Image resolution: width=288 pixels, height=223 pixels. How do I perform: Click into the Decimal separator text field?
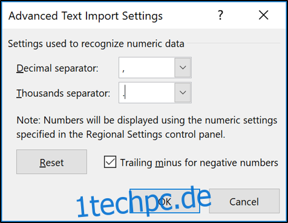(x=147, y=68)
